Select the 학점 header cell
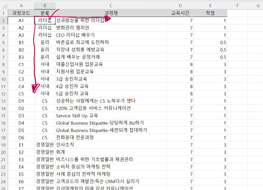Image resolution: width=263 pixels, height=190 pixels. (210, 13)
